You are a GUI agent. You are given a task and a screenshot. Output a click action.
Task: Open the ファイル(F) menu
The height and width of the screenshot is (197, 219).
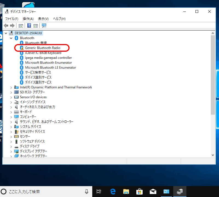[x=11, y=19]
